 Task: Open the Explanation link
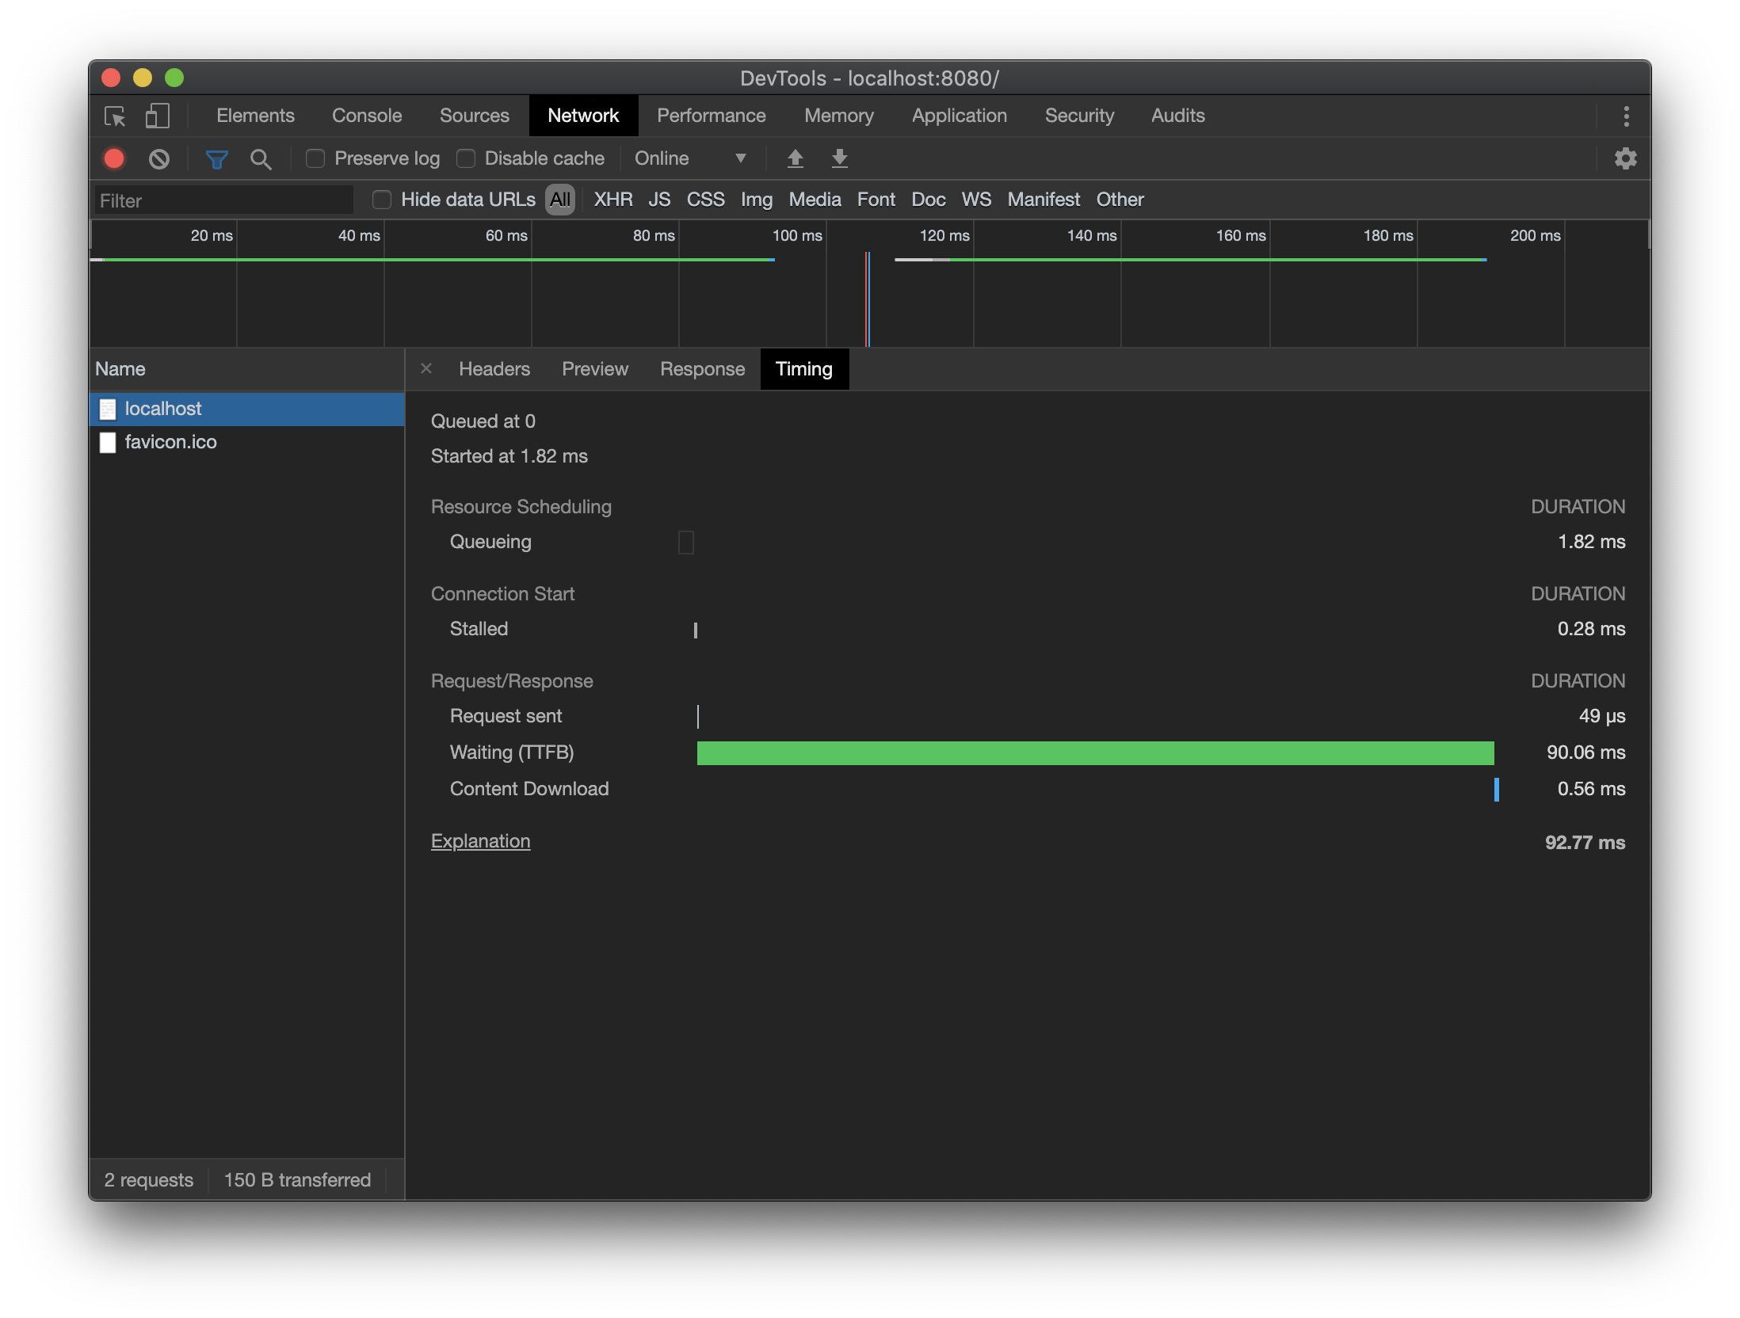[x=480, y=841]
